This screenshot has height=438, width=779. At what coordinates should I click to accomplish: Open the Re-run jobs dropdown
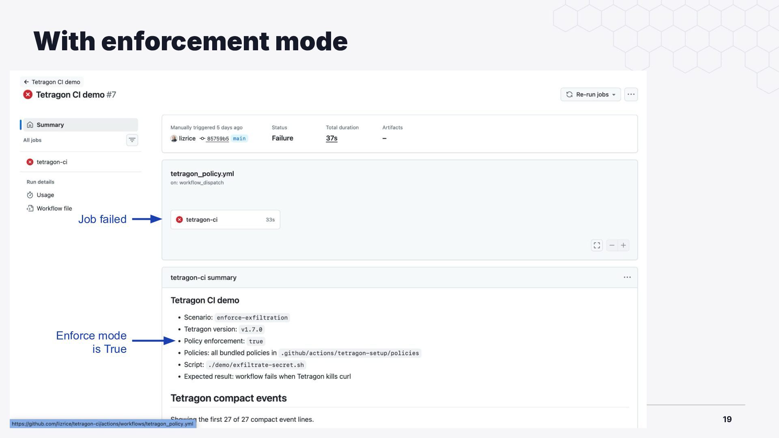[x=591, y=94]
